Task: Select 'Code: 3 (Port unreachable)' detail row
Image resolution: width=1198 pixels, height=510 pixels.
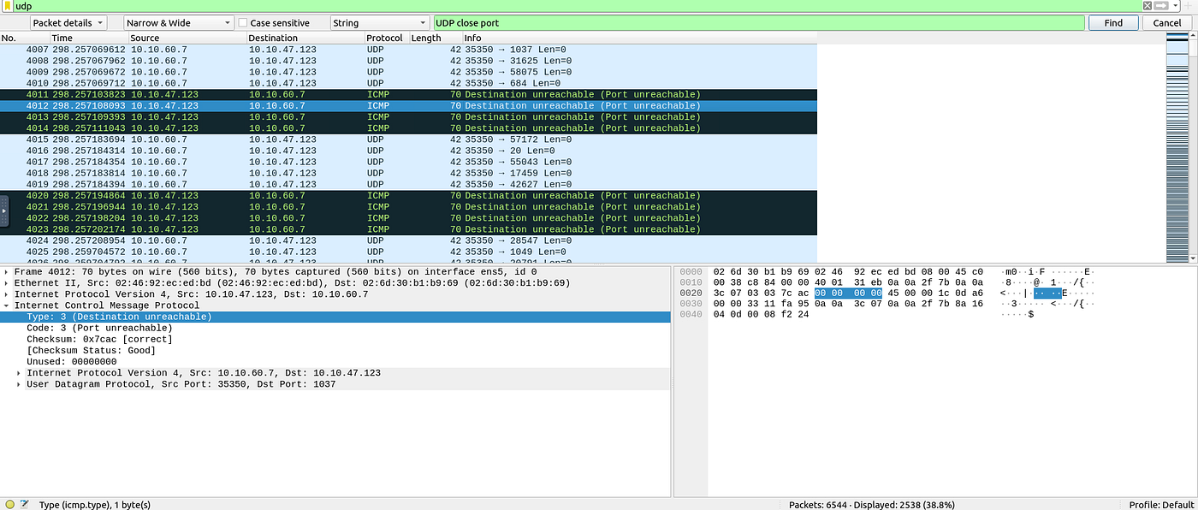Action: (335, 328)
